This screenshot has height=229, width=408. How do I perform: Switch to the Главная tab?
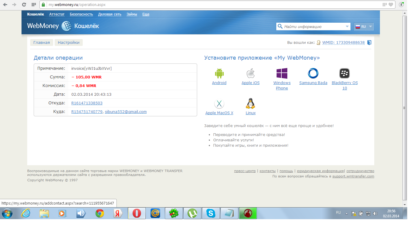click(x=42, y=43)
